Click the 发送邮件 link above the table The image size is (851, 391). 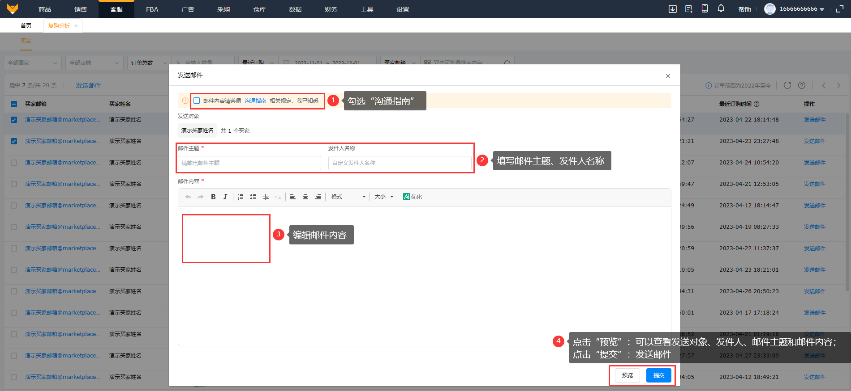point(88,85)
